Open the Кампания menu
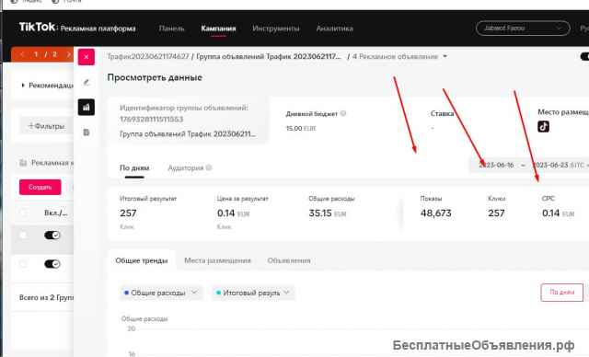The width and height of the screenshot is (589, 357). pos(218,29)
